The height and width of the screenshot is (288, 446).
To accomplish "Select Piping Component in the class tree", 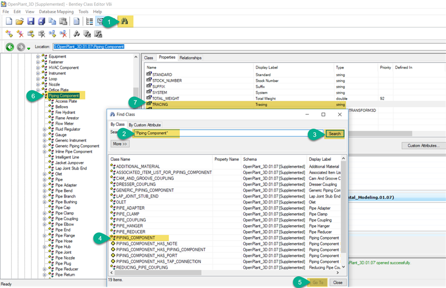I will pos(64,96).
